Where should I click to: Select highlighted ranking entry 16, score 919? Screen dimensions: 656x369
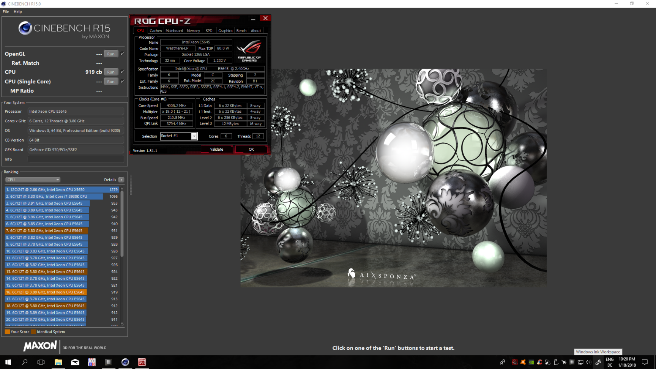click(x=62, y=292)
